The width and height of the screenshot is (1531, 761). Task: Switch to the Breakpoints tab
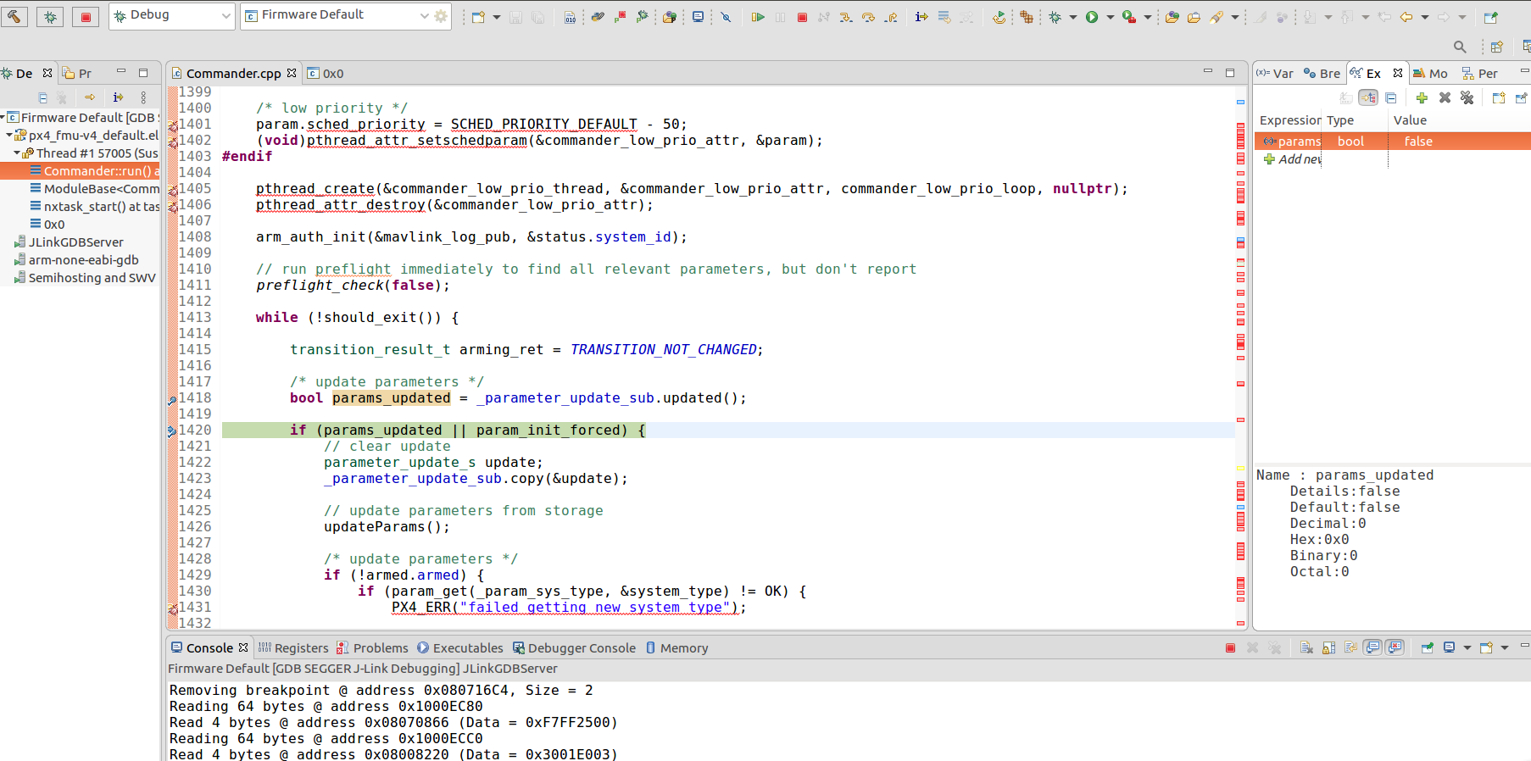pos(1322,74)
